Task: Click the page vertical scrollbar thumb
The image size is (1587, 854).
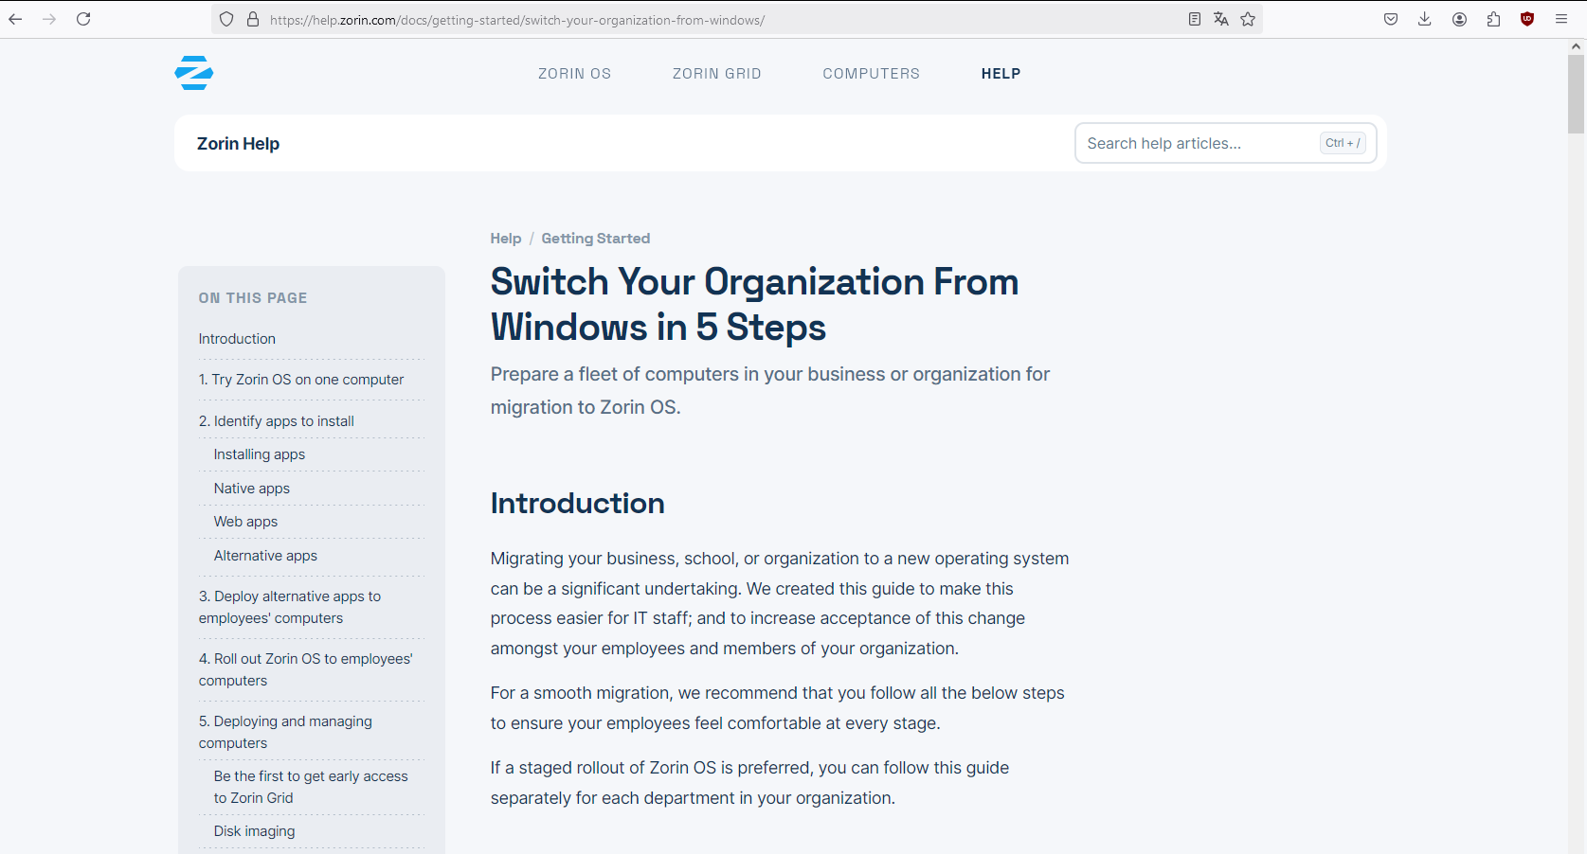Action: (x=1577, y=95)
